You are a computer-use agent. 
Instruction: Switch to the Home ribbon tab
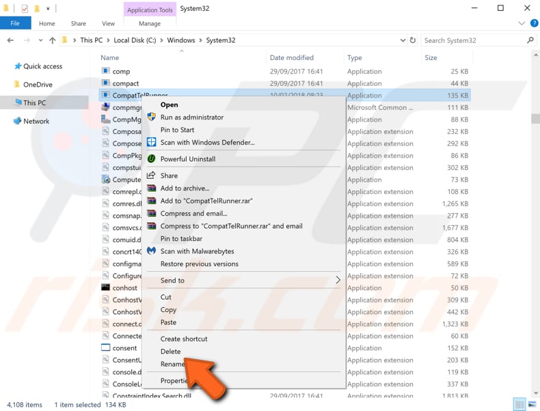(x=47, y=23)
